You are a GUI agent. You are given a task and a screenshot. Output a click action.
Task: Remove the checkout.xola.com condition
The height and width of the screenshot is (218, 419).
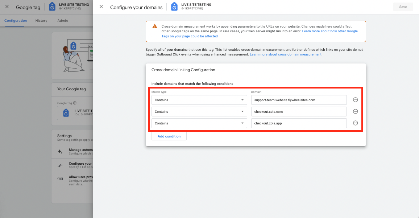(356, 111)
